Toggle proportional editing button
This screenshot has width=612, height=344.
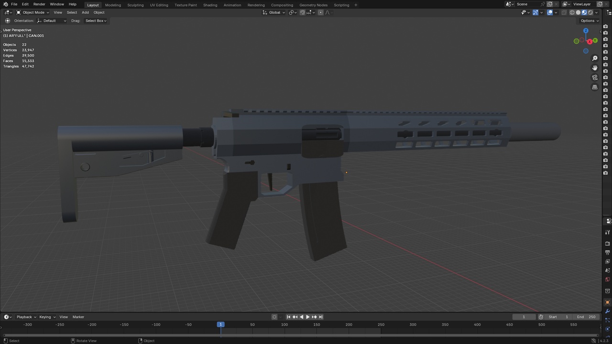(320, 12)
